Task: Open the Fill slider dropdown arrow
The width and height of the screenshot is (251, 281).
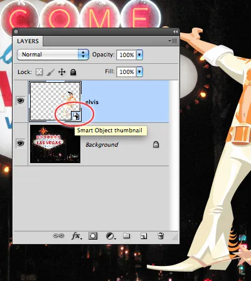Action: (139, 72)
